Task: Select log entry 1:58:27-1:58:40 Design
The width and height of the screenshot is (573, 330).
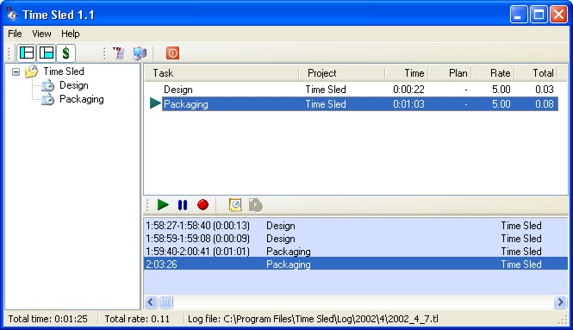Action: (x=356, y=226)
